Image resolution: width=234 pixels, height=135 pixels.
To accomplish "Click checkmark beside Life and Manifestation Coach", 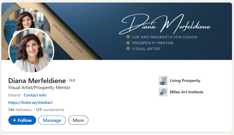I will (128, 37).
